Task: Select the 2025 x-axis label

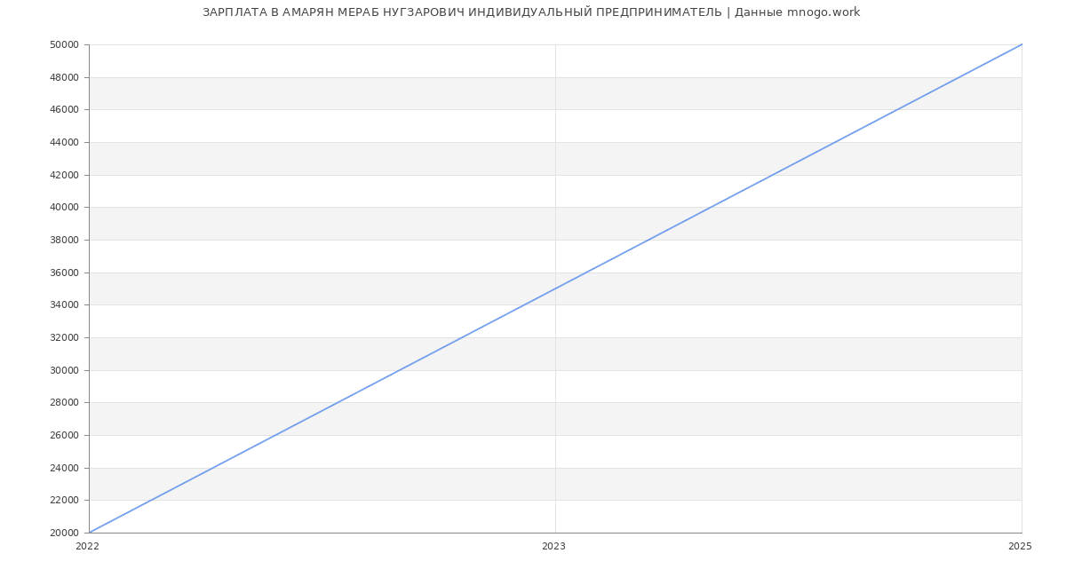Action: [x=1020, y=547]
